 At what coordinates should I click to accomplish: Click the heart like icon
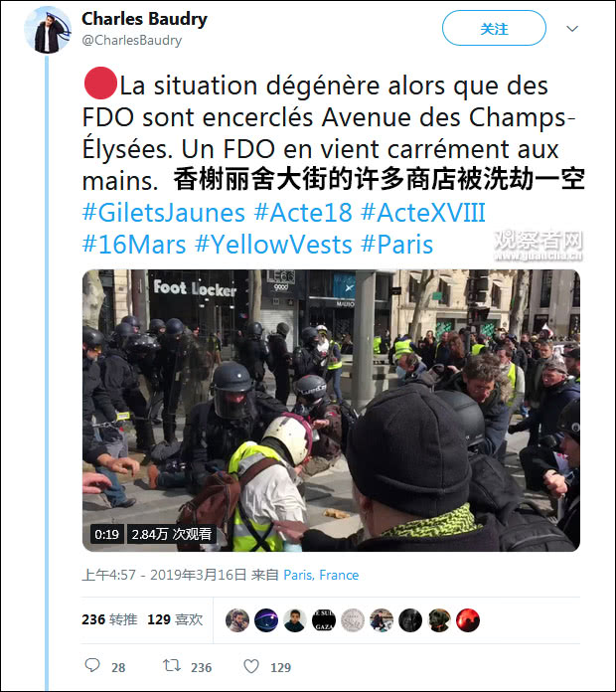[x=251, y=666]
